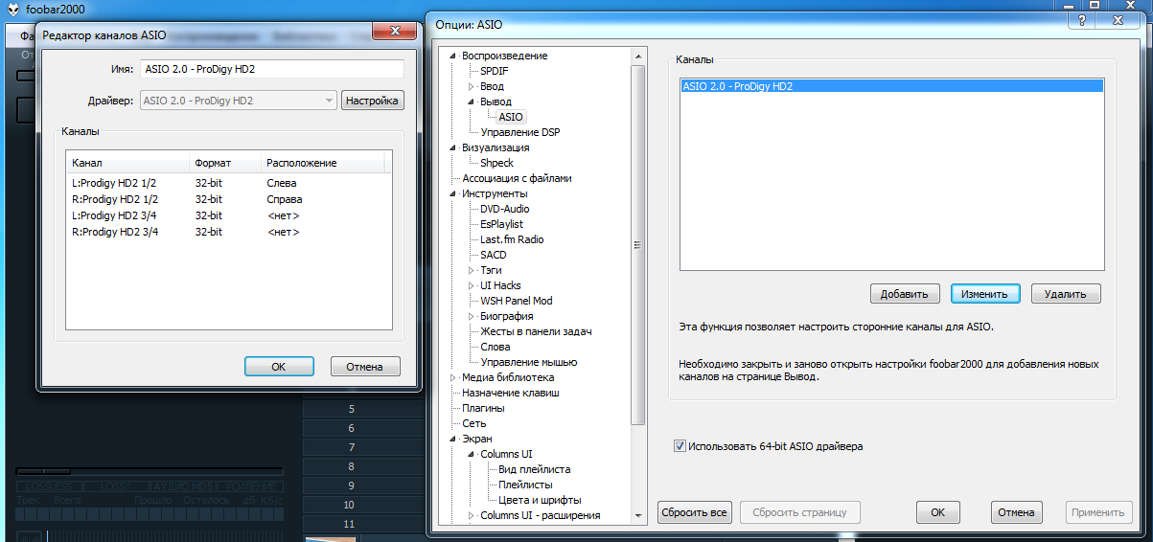Expand the Медиа библиотека node arrow
Screen dimensions: 1153x542
454,377
